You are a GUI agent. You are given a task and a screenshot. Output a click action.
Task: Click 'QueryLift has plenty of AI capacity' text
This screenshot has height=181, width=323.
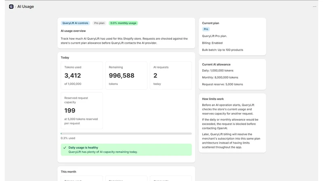[103, 152]
